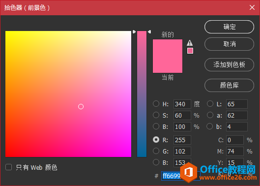
Task: Click the 取消 button
Action: click(x=229, y=44)
